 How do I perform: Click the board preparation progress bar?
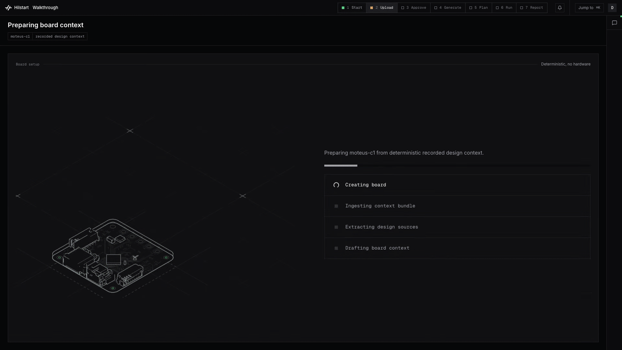click(457, 166)
